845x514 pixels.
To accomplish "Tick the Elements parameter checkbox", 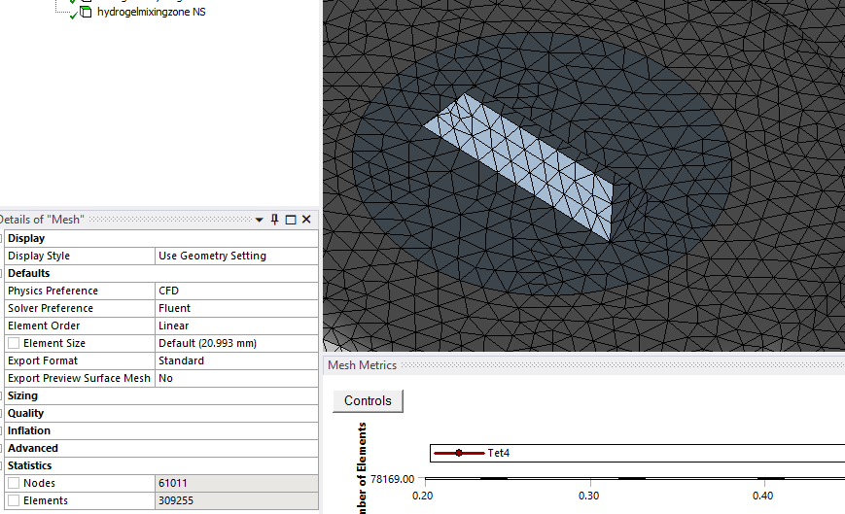I will [x=14, y=500].
